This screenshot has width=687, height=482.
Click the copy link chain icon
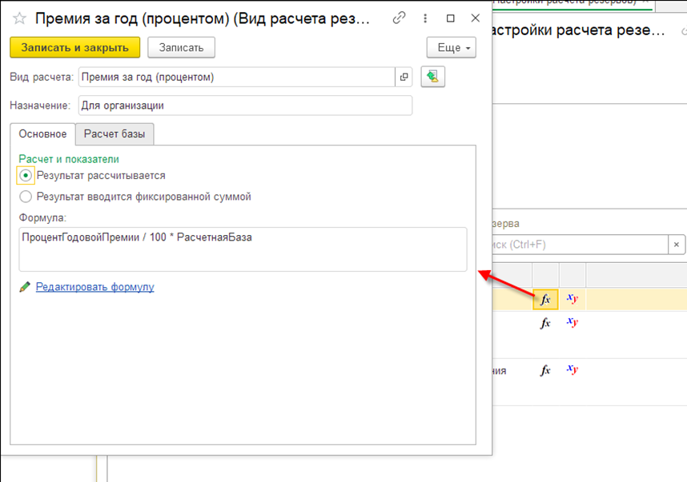pos(400,18)
